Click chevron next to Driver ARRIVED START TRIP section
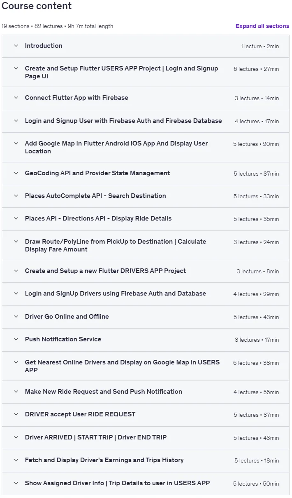The image size is (292, 498). pyautogui.click(x=16, y=437)
